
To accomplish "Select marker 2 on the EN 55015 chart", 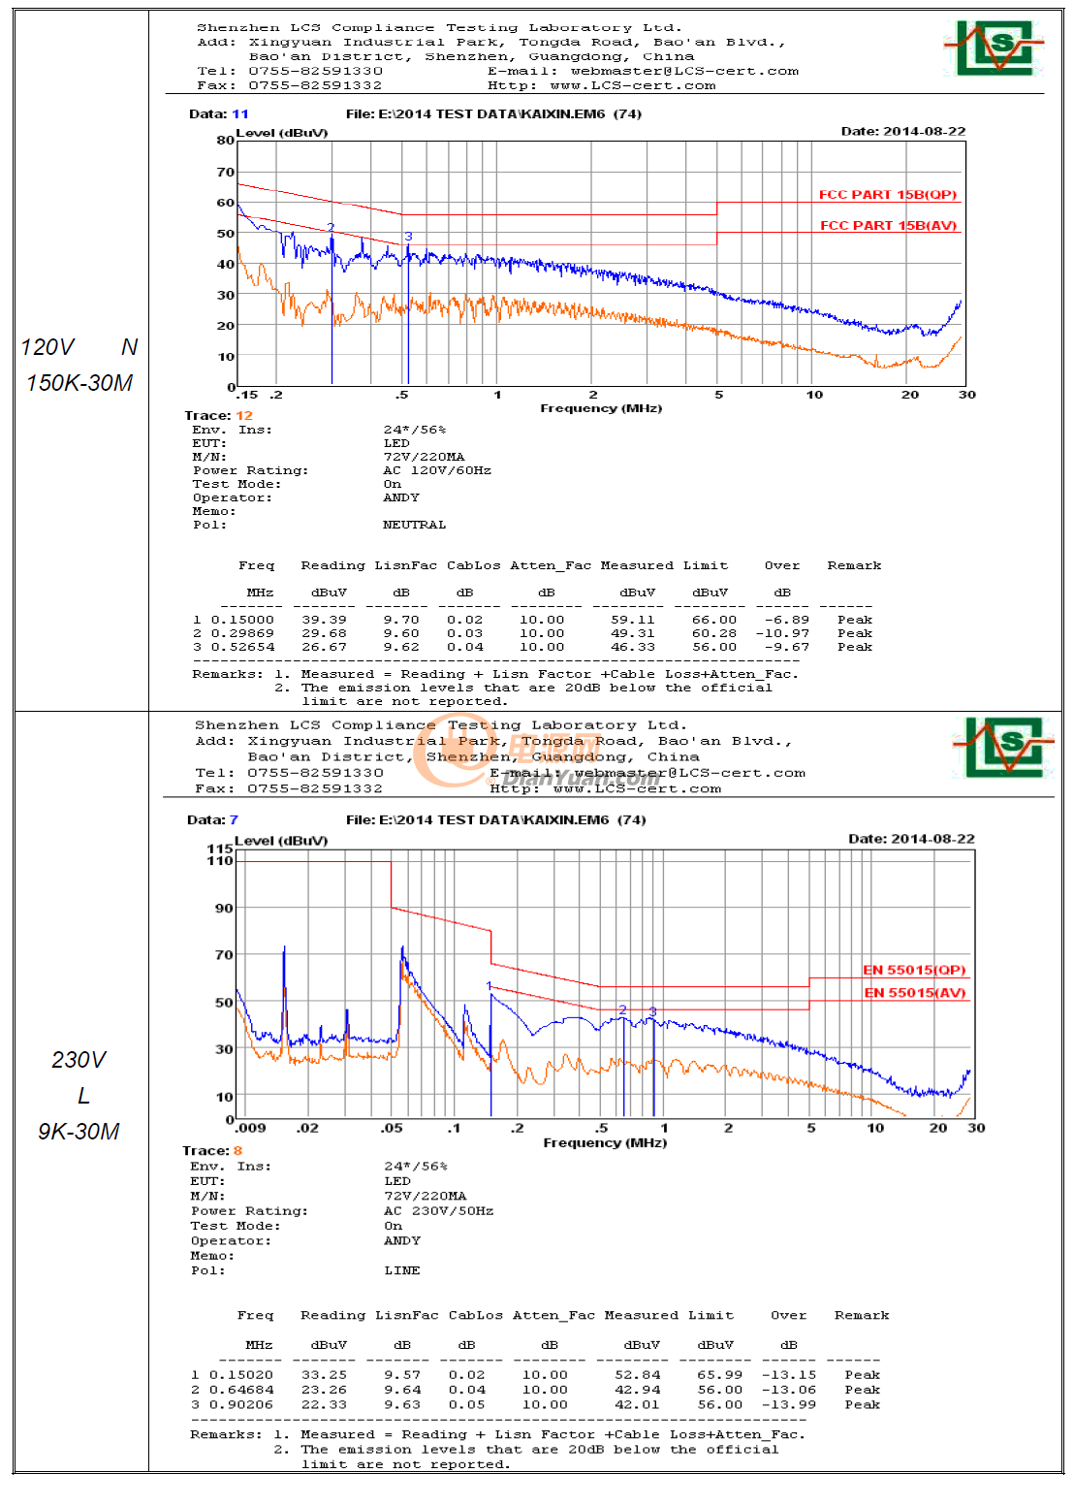I will [x=622, y=1010].
